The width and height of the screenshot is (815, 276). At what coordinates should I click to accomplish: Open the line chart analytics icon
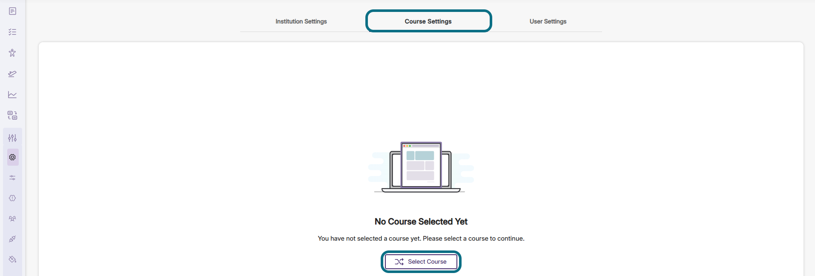[12, 95]
